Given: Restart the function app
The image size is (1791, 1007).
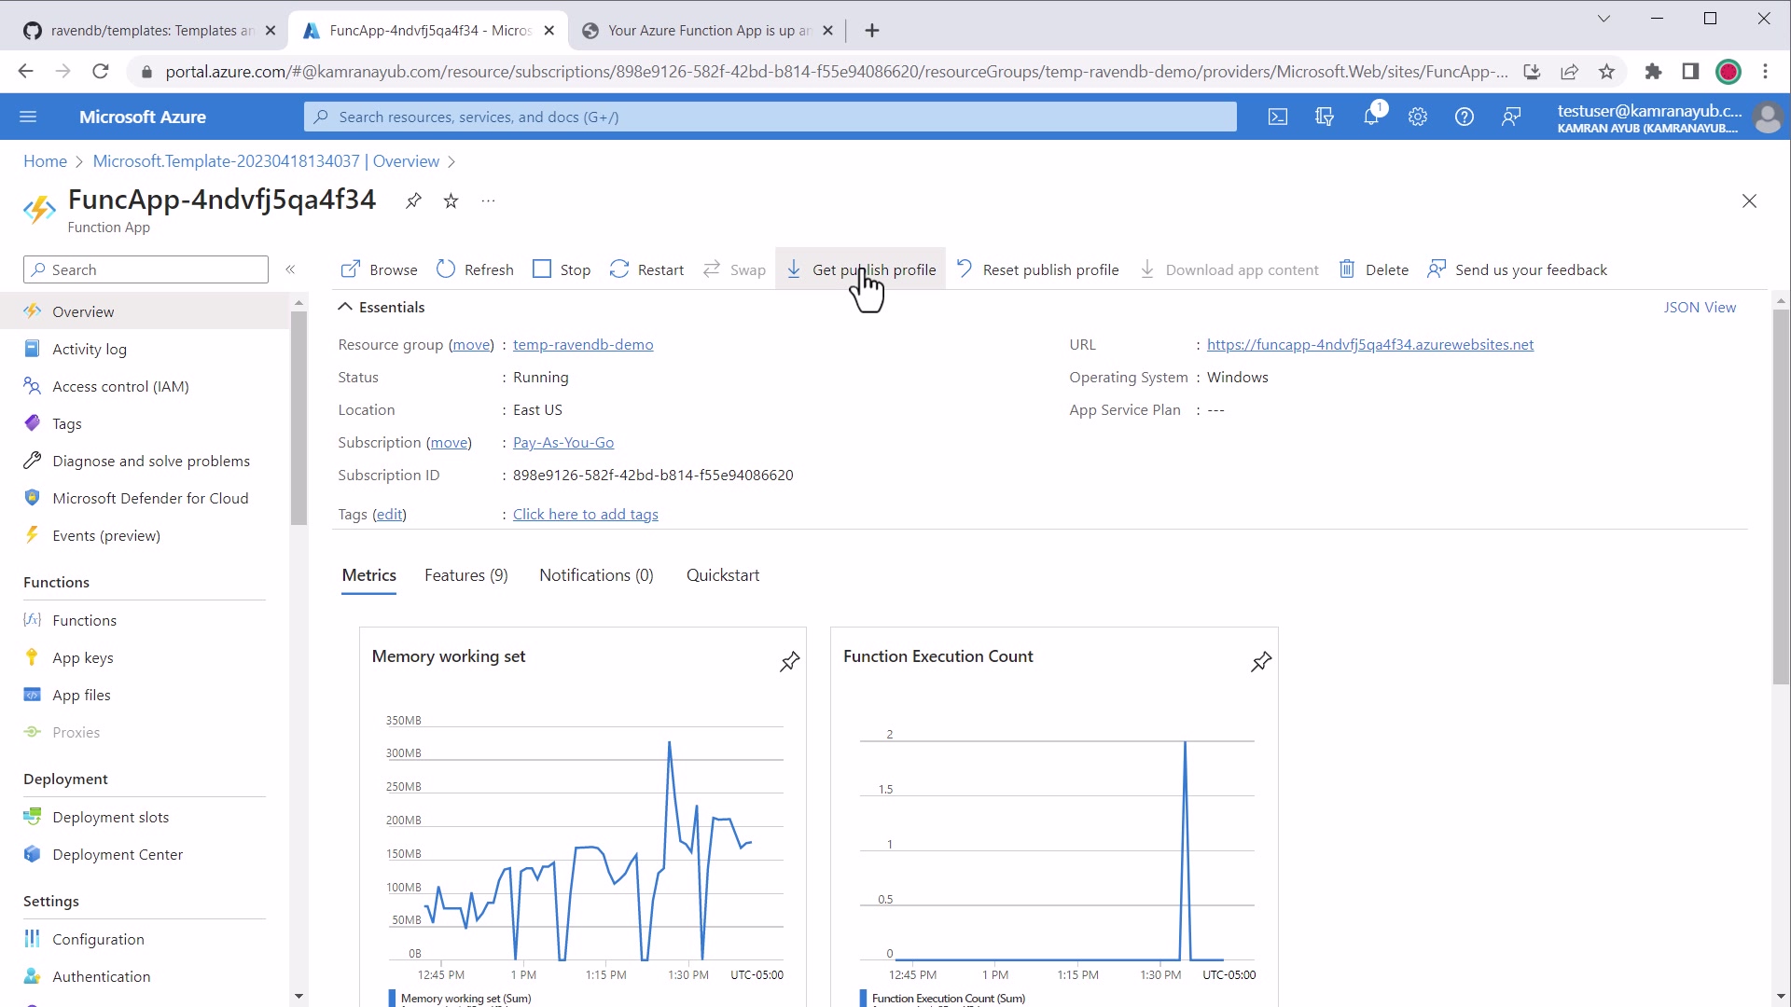Looking at the screenshot, I should click(x=646, y=269).
